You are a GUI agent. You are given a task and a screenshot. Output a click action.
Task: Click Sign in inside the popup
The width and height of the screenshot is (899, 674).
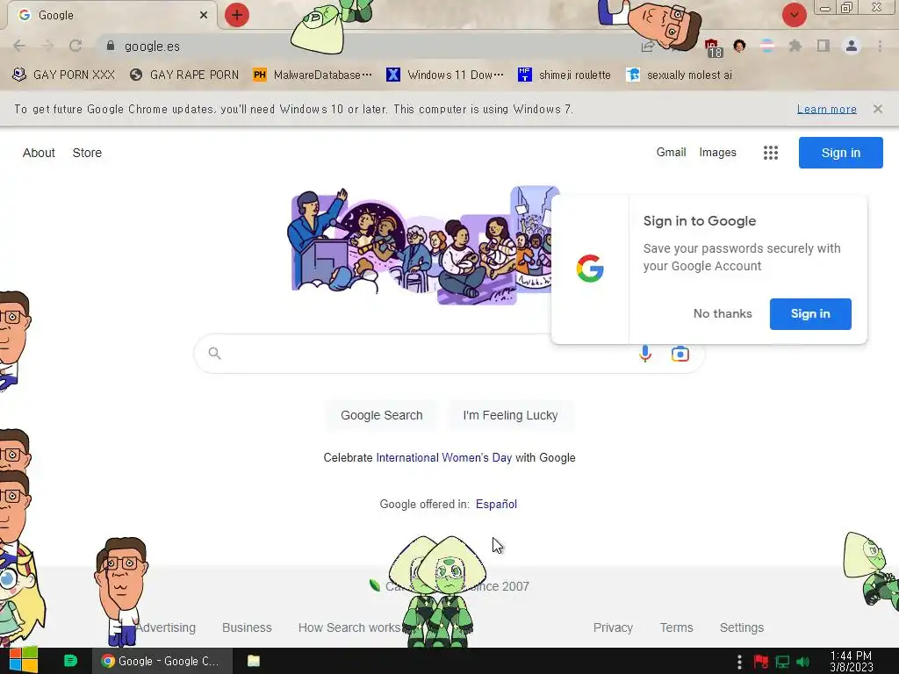coord(810,313)
